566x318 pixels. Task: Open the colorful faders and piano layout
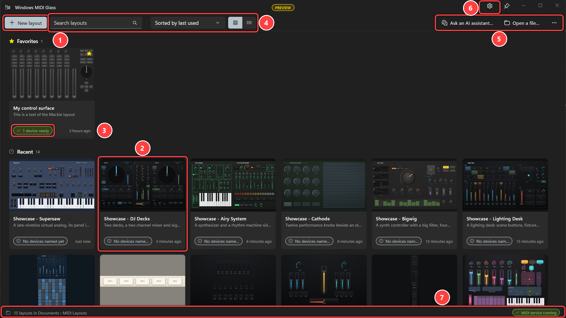tap(505, 280)
